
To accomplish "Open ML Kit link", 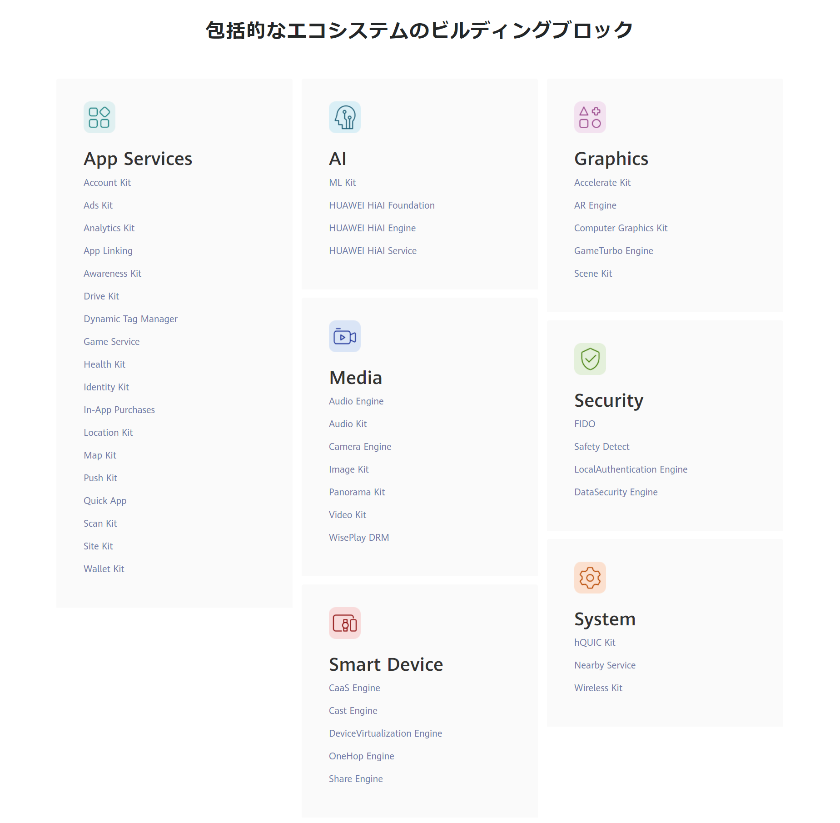I will [343, 183].
